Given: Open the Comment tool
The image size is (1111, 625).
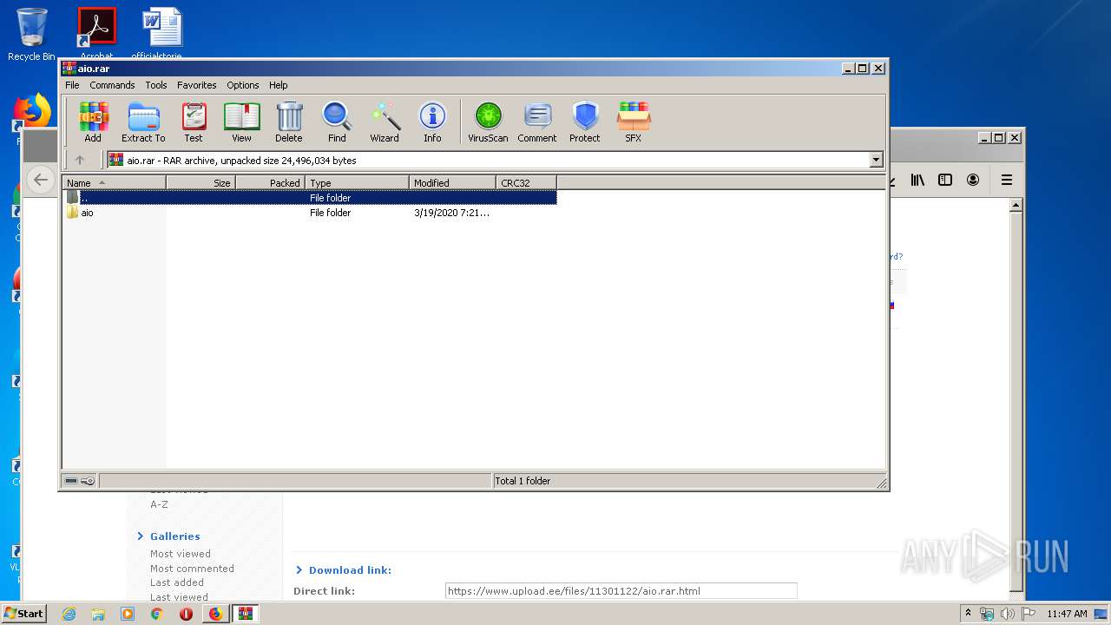Looking at the screenshot, I should [x=537, y=122].
